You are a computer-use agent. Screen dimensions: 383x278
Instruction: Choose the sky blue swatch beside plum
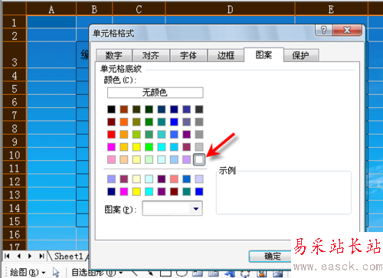click(174, 147)
